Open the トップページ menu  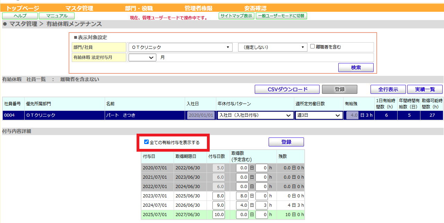[23, 8]
